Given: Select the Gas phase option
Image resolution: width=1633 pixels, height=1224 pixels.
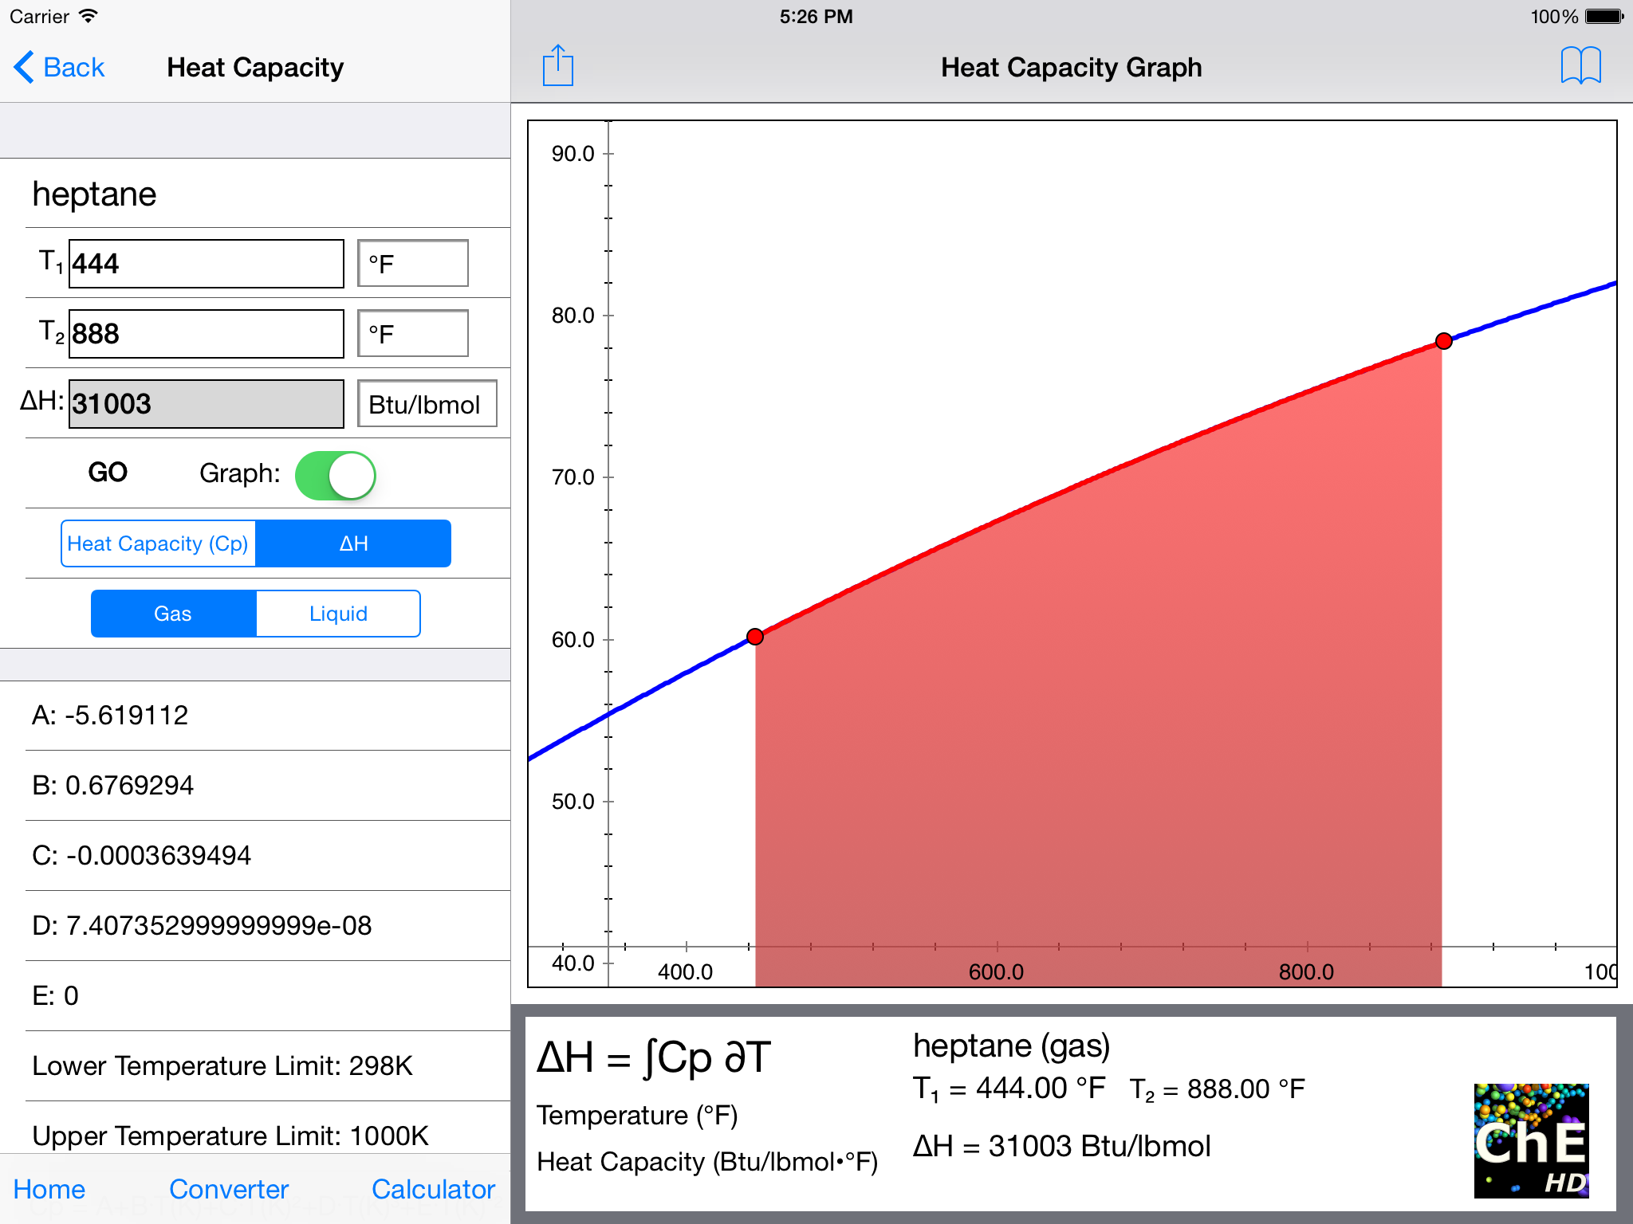Looking at the screenshot, I should click(x=173, y=614).
